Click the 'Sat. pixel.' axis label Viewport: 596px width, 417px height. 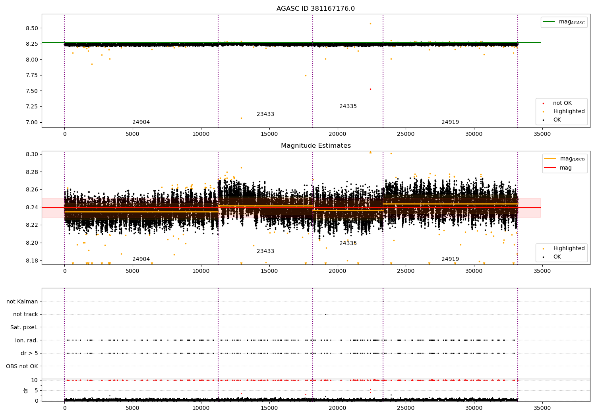pos(24,328)
